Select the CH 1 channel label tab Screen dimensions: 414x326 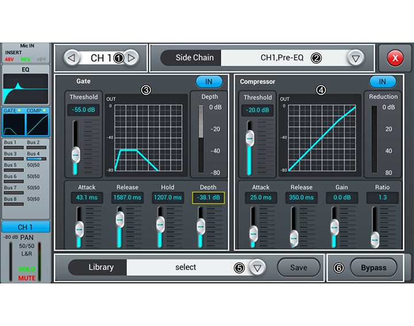click(x=26, y=227)
